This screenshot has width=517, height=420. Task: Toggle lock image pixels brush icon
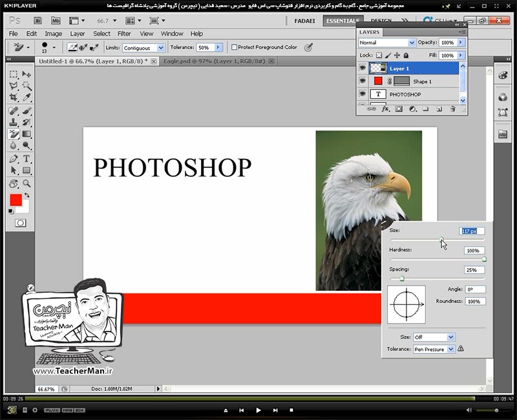click(388, 56)
